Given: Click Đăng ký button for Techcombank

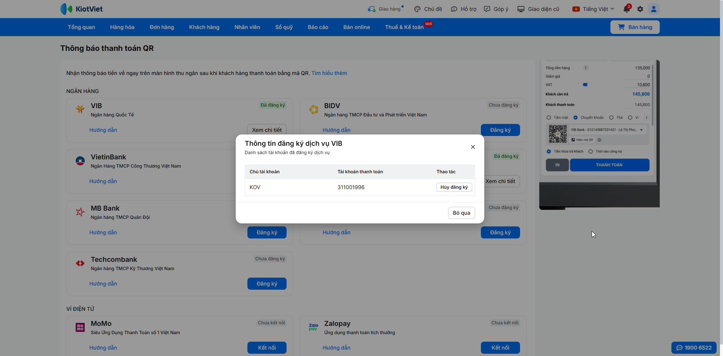Looking at the screenshot, I should [x=267, y=284].
